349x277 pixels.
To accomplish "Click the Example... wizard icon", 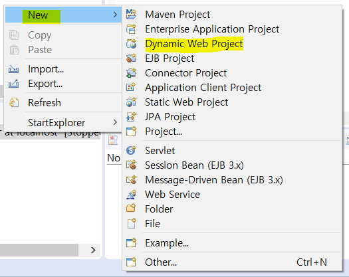I will pos(131,243).
